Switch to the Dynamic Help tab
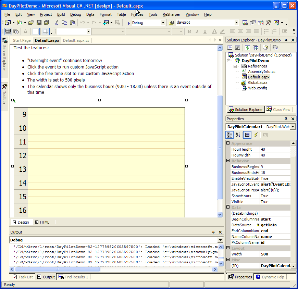 (x=270, y=277)
